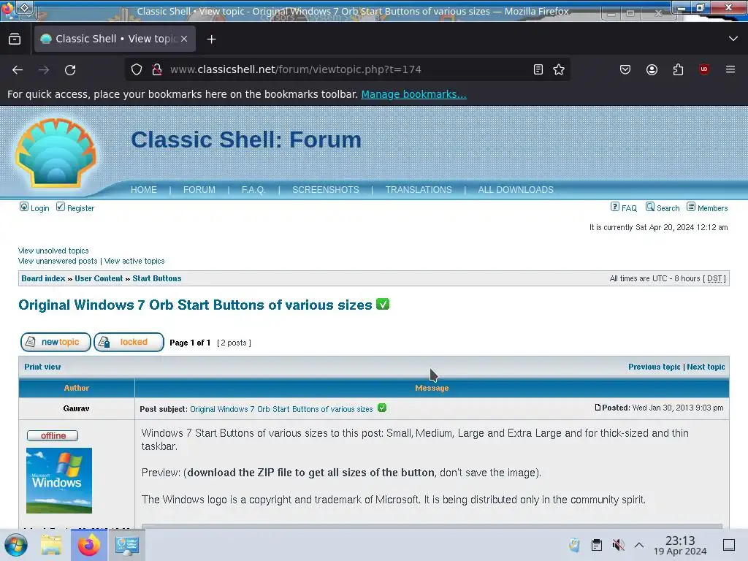This screenshot has height=561, width=748.
Task: Open View active topics
Action: pos(134,262)
